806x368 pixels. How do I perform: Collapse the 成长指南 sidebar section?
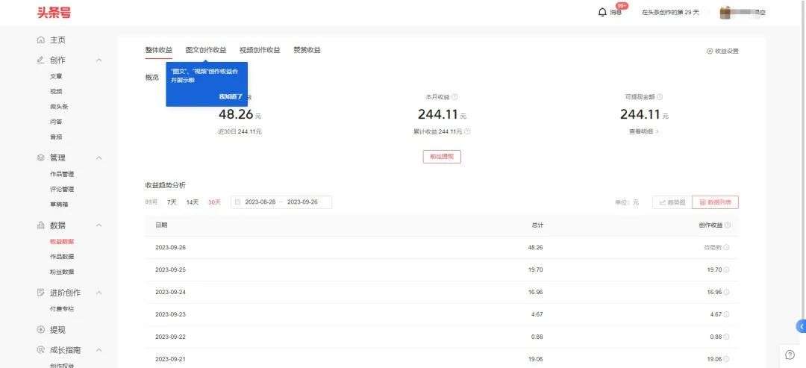pyautogui.click(x=99, y=350)
